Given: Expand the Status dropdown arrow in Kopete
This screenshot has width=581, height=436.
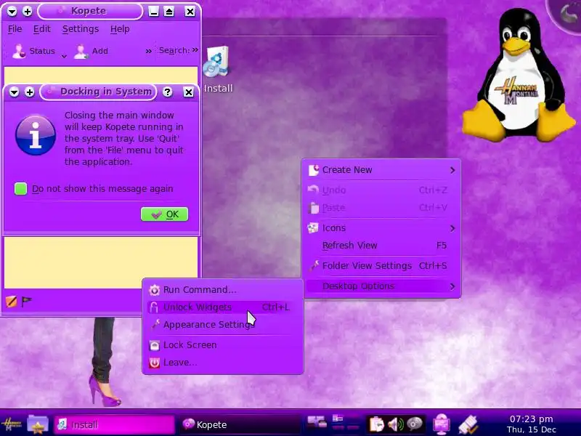Looking at the screenshot, I should click(x=64, y=57).
